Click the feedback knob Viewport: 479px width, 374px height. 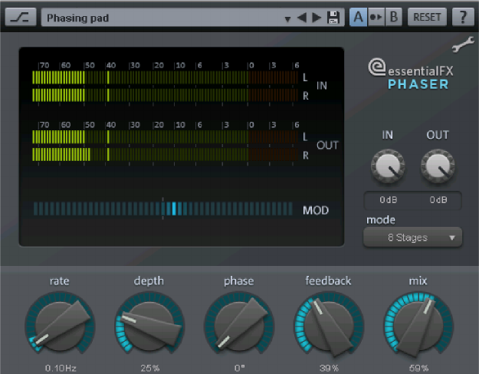click(x=329, y=325)
